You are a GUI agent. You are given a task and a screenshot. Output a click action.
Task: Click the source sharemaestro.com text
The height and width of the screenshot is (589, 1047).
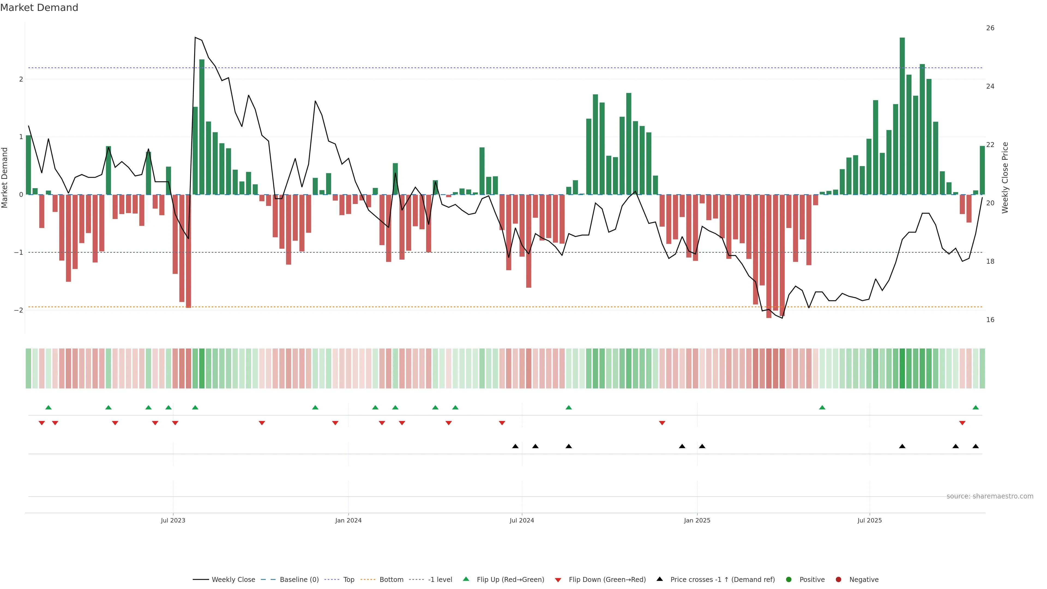(990, 496)
